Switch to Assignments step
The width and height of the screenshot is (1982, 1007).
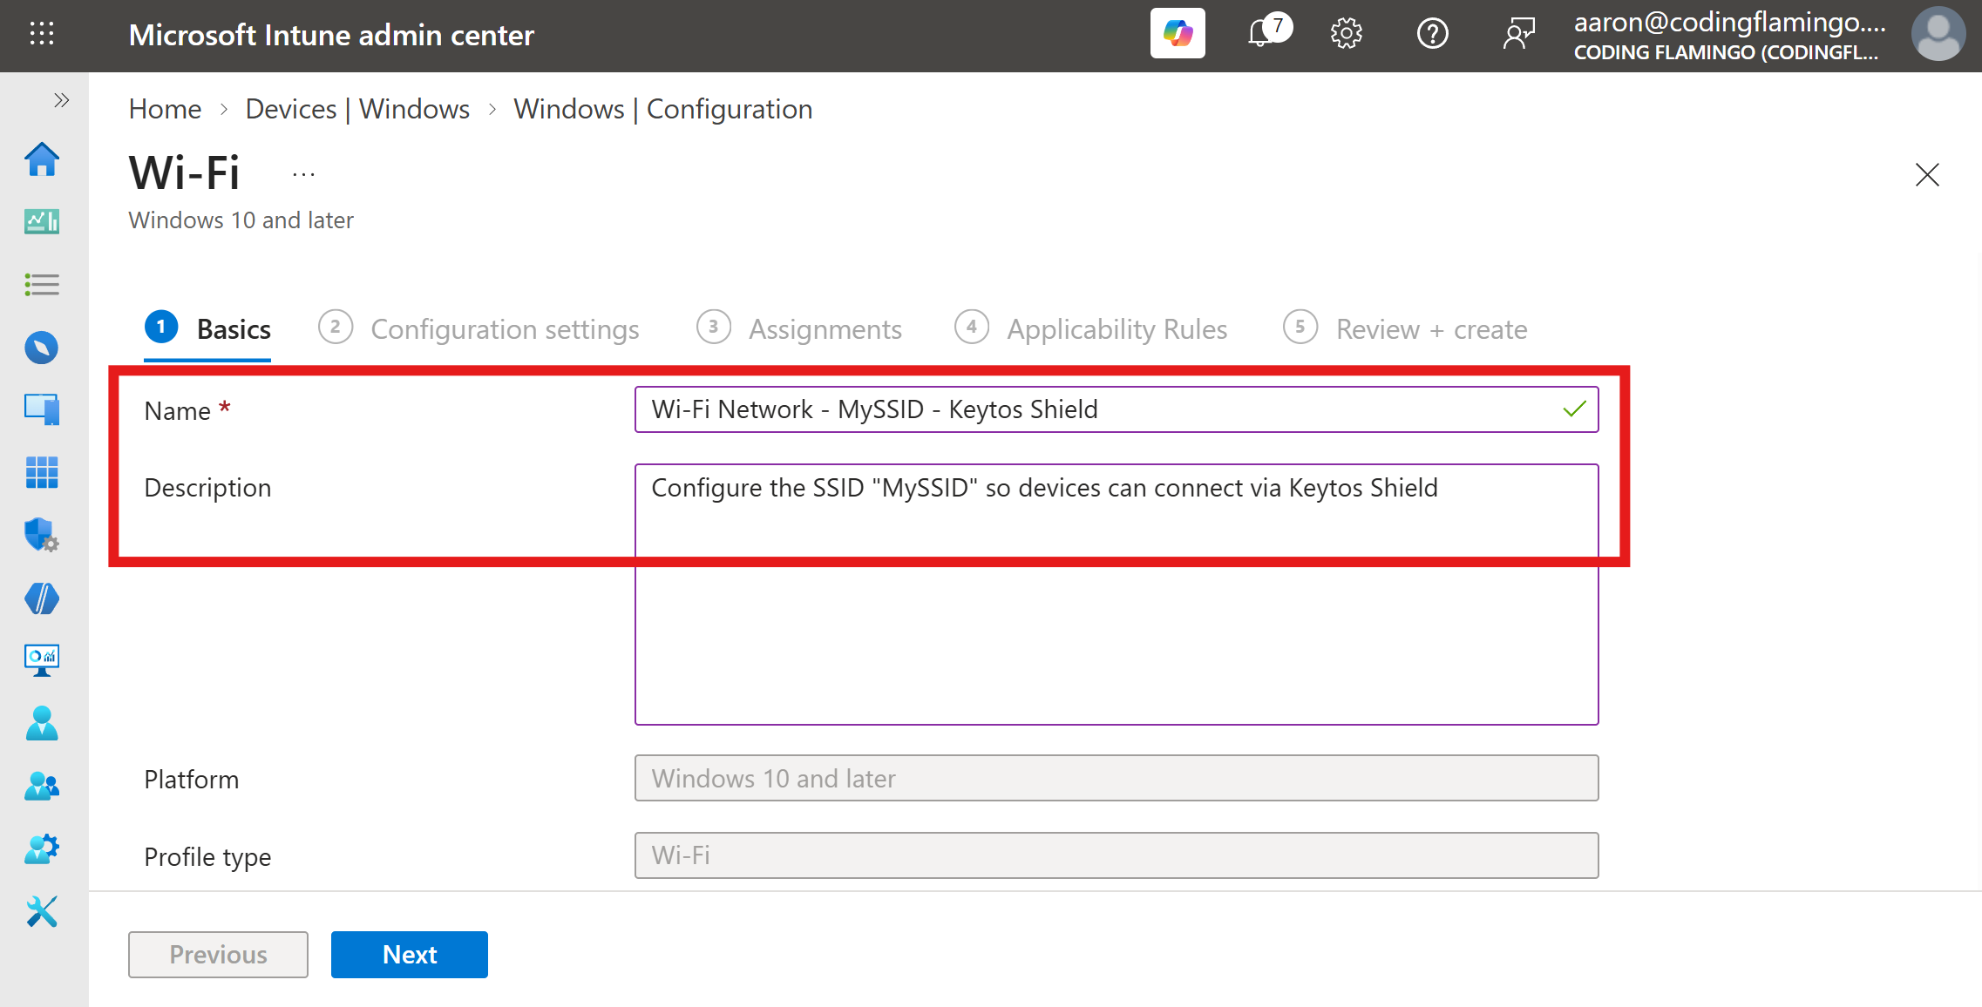799,328
